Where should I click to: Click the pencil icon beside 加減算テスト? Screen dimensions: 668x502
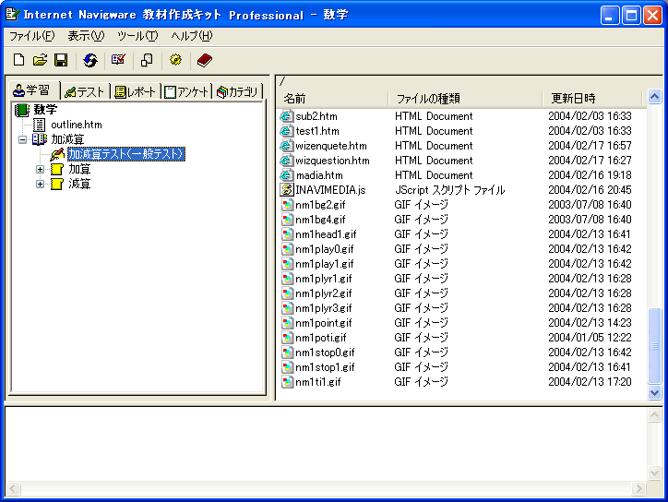tap(57, 154)
